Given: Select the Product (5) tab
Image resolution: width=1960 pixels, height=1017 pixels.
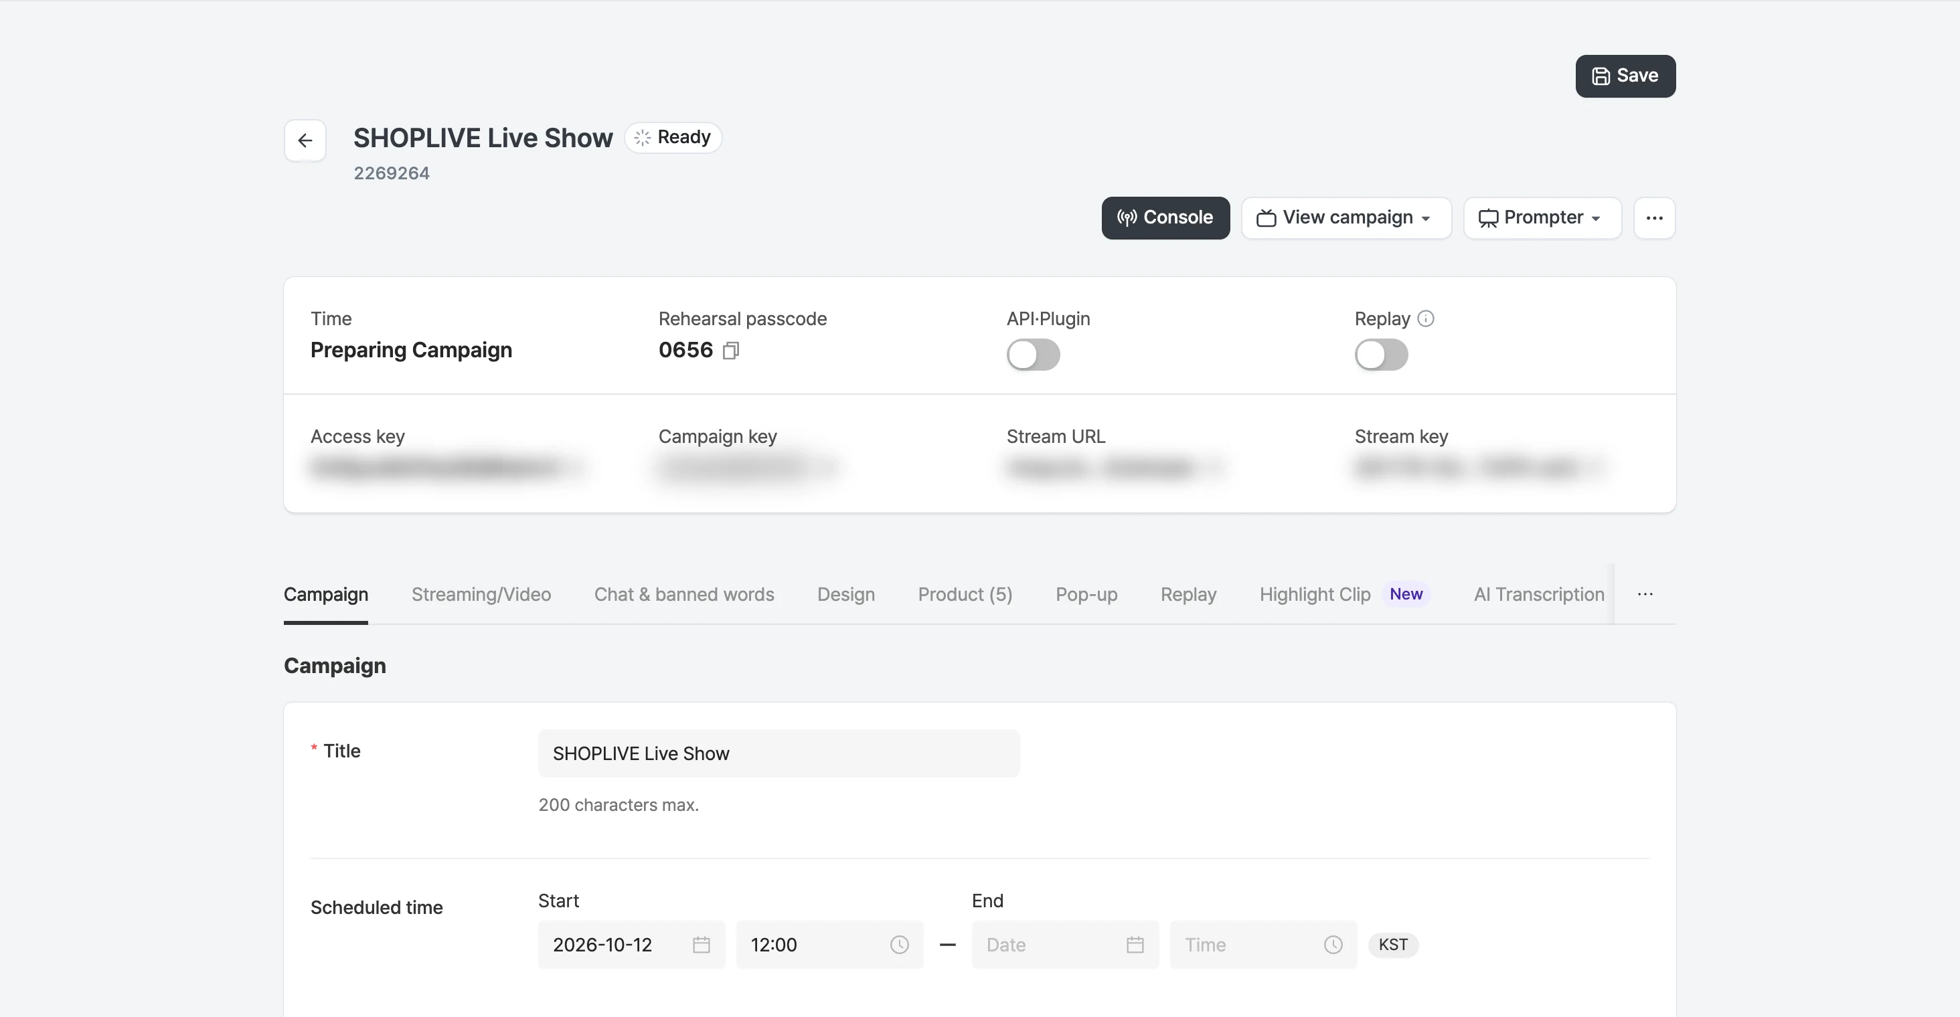Looking at the screenshot, I should click(x=965, y=594).
